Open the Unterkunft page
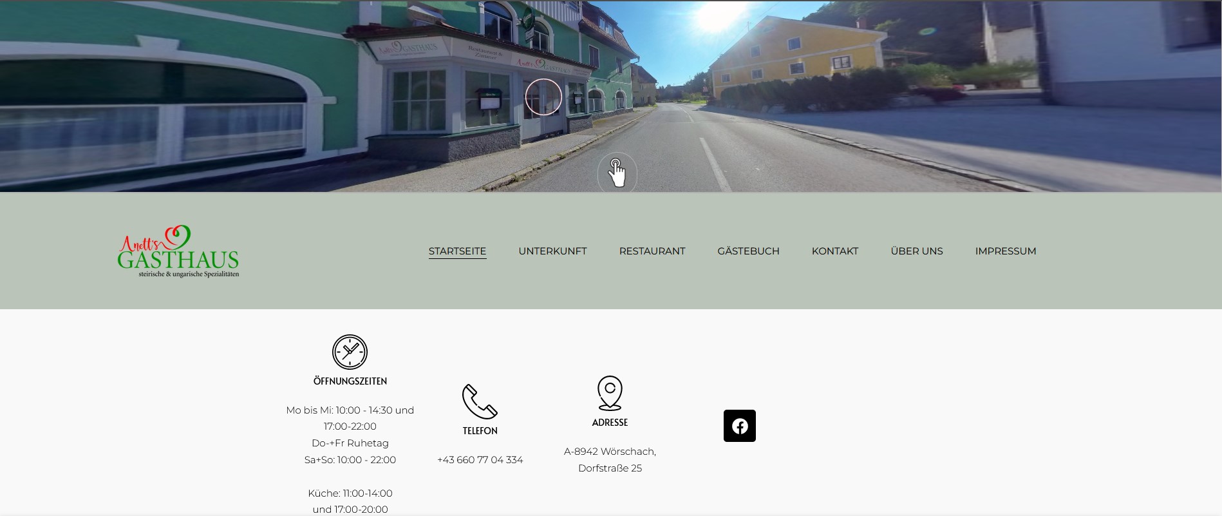This screenshot has height=516, width=1222. [x=552, y=251]
